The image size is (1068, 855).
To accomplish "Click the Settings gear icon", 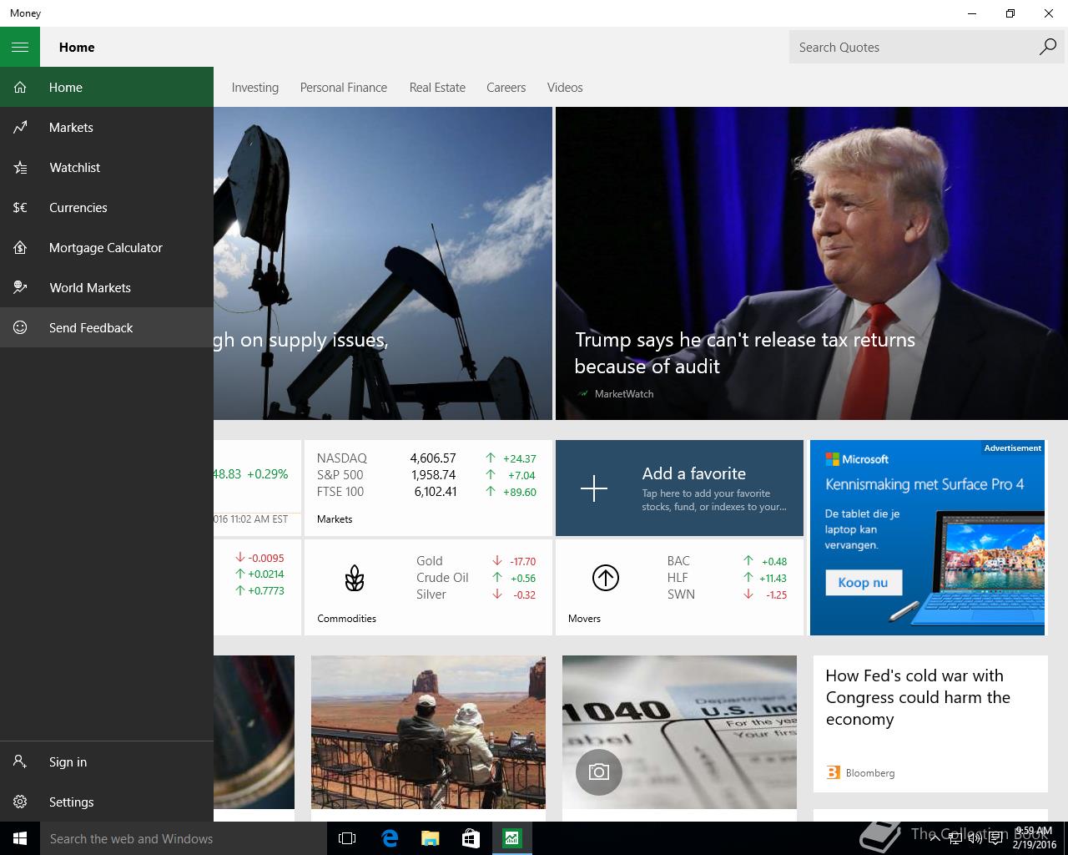I will (20, 802).
